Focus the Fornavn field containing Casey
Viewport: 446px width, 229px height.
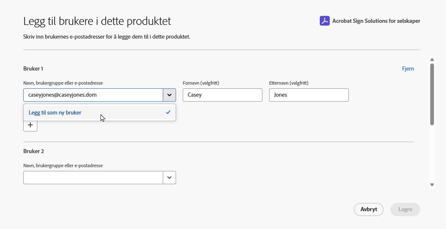click(223, 95)
